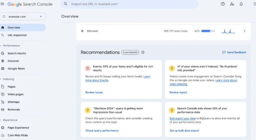256x140 pixels.
Task: Click the Search results Google G icon
Action: coord(3,53)
